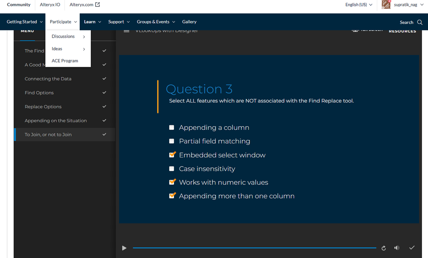Mute the lesson audio speaker icon

click(397, 248)
